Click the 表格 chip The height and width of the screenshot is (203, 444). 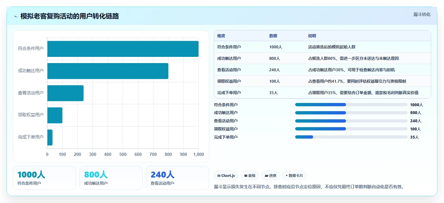point(250,176)
